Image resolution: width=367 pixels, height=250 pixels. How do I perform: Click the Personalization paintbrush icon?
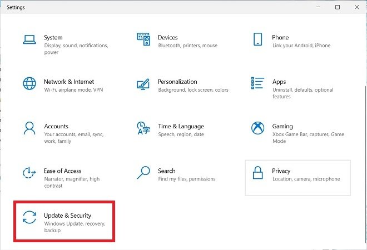click(143, 84)
